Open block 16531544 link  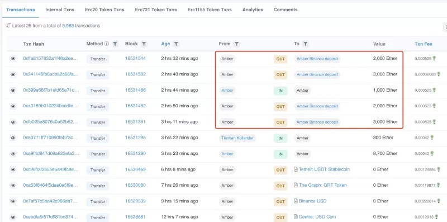135,59
